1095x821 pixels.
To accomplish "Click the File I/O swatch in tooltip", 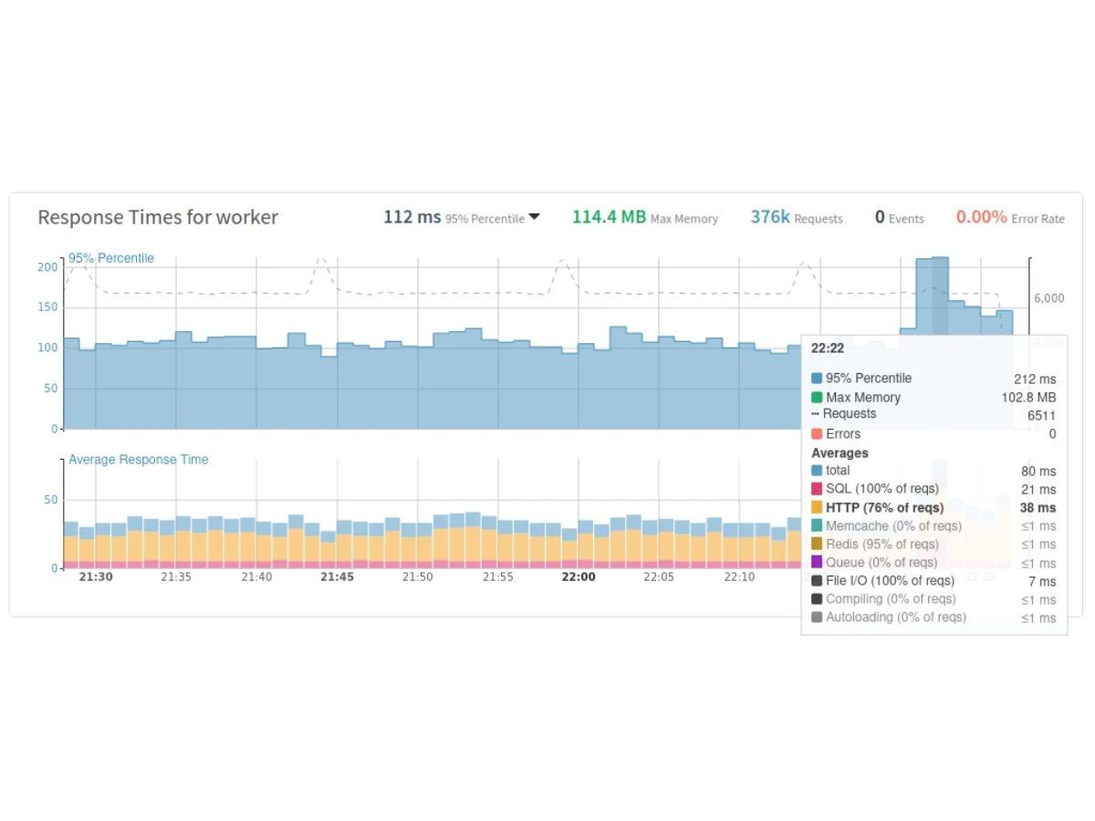I will [817, 581].
